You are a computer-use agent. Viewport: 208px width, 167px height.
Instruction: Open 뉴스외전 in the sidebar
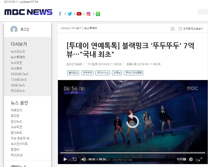[16, 63]
